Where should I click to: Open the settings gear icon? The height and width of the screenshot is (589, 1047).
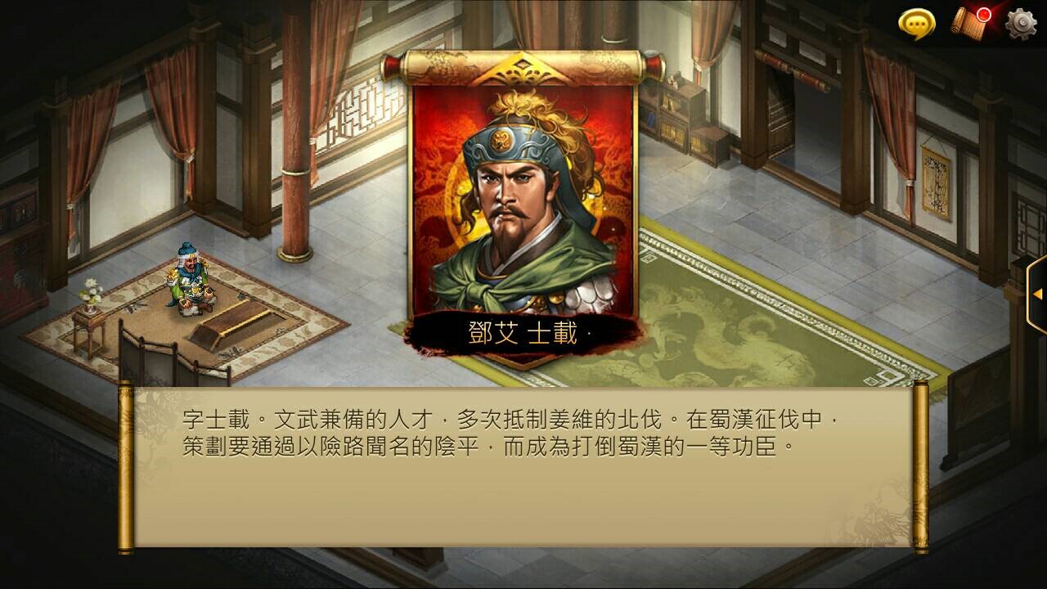(1021, 24)
